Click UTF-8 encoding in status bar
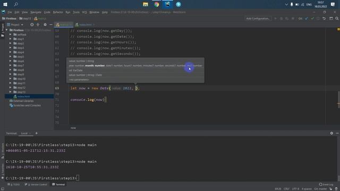340x191 pixels. (x=295, y=189)
